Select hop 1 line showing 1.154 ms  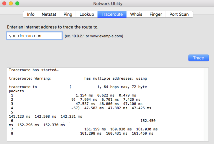74,95
